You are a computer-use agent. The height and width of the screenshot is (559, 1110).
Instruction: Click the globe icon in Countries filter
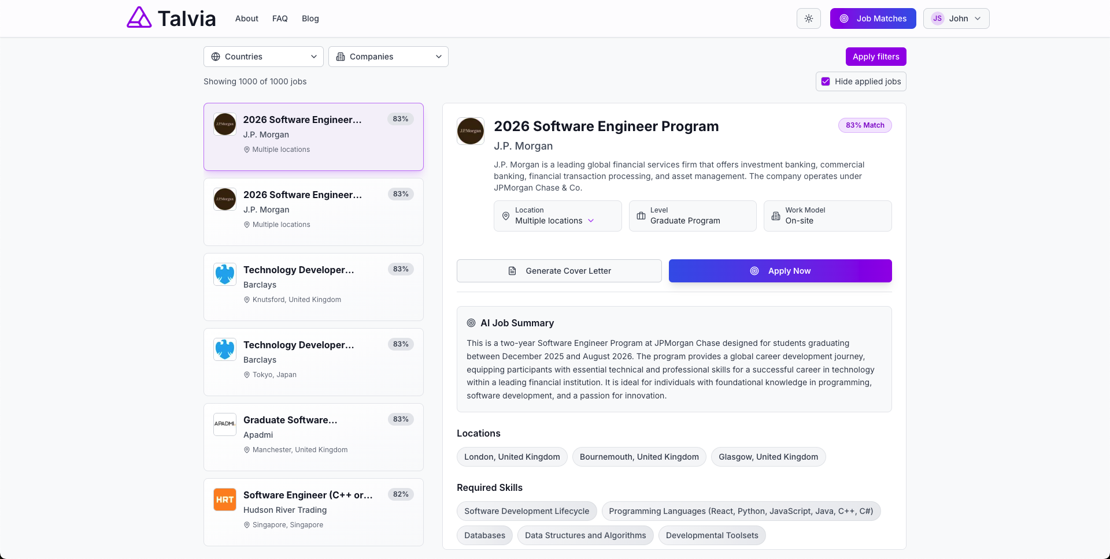coord(216,57)
